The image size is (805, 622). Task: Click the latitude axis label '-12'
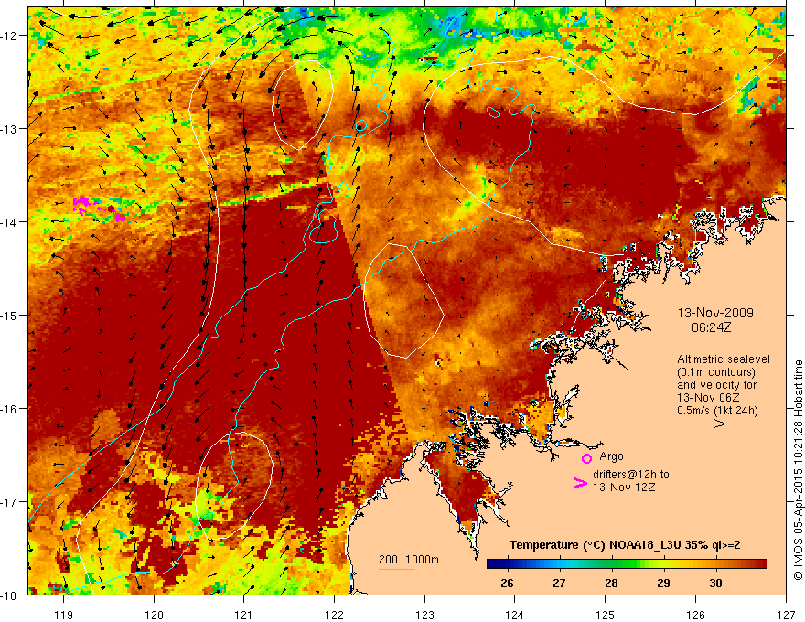(10, 36)
